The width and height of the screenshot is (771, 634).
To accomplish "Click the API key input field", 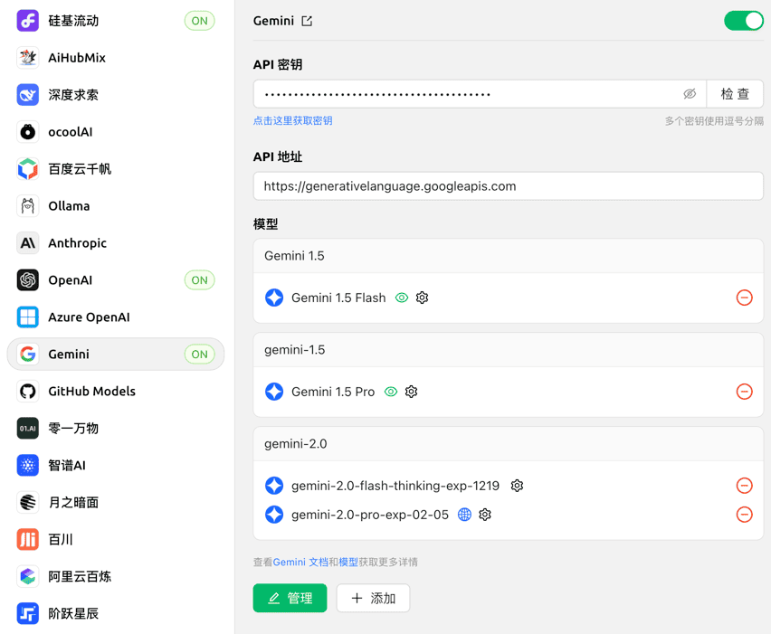I will click(480, 94).
